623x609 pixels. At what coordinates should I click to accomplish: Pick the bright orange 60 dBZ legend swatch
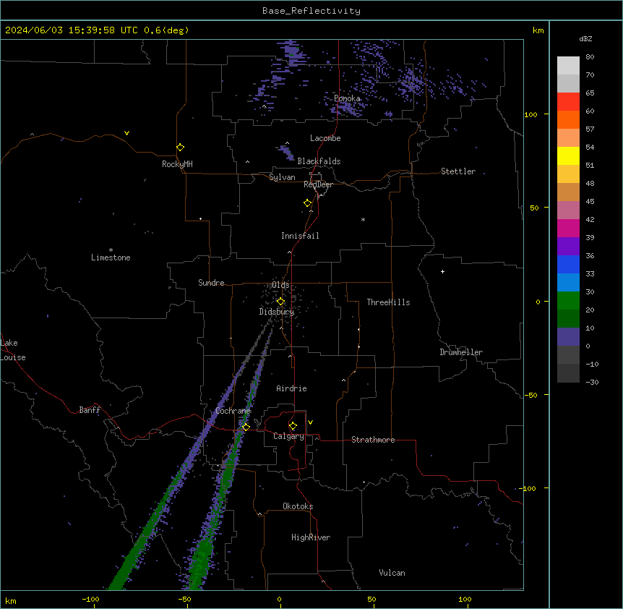click(x=568, y=119)
